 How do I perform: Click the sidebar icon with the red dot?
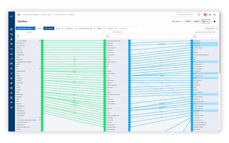[11, 88]
